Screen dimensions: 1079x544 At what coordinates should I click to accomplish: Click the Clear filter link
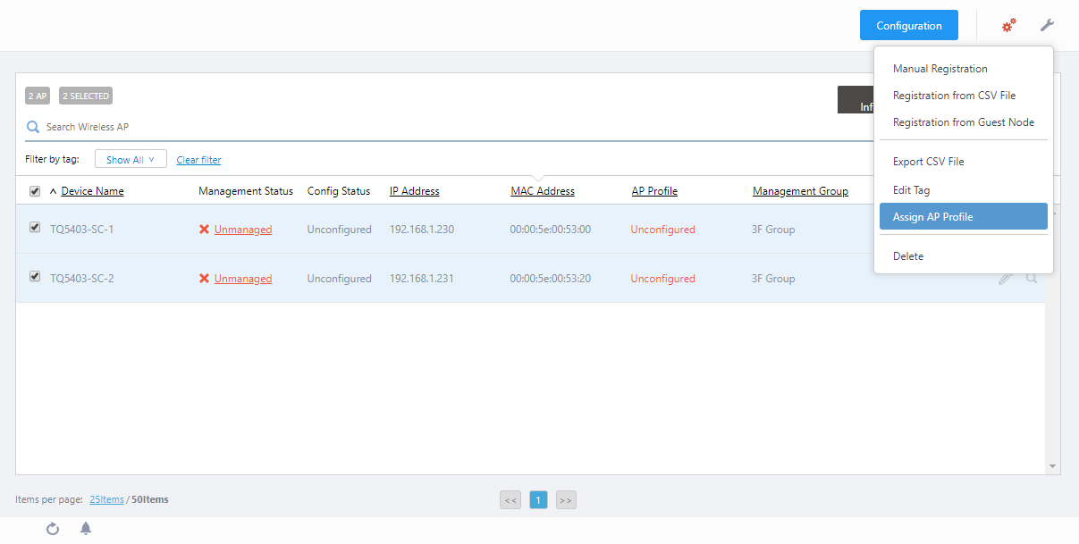(x=198, y=161)
